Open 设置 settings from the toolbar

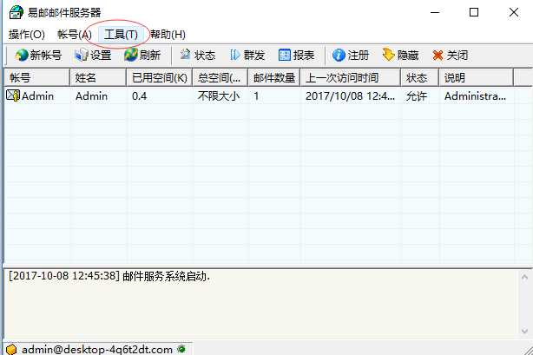tap(93, 55)
